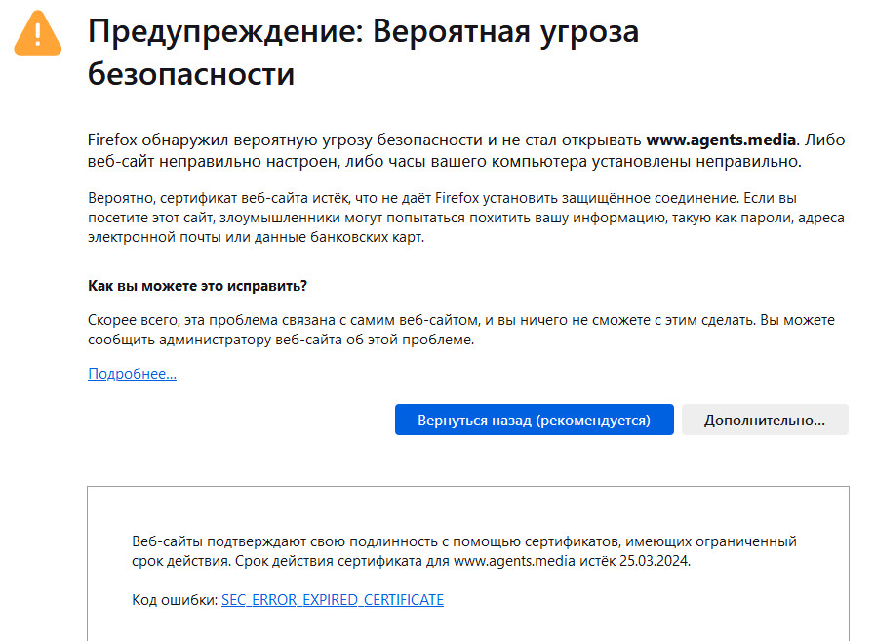Click the bold www.agents.media domain name
Viewport: 875px width, 641px height.
[722, 140]
